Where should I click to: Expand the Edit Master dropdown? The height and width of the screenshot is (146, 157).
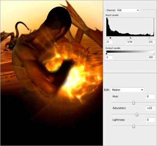tap(127, 90)
